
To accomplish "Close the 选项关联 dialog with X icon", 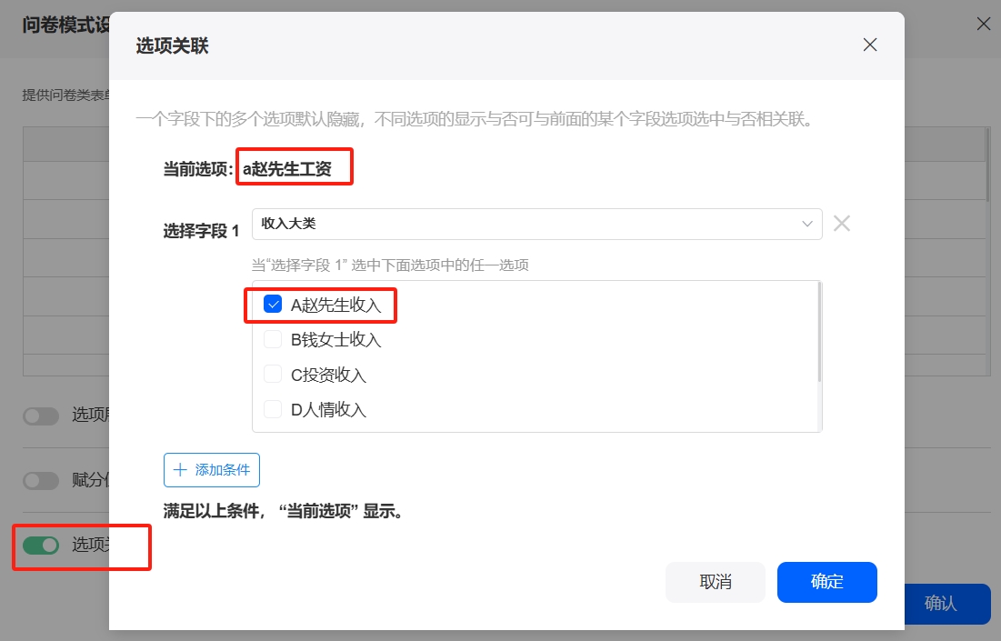I will coord(870,45).
